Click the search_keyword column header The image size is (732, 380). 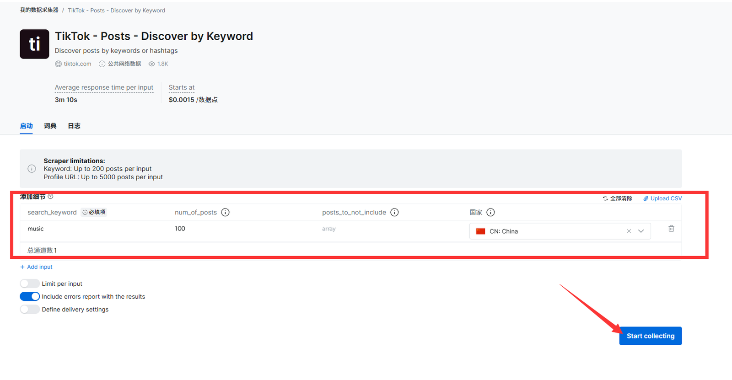click(52, 212)
